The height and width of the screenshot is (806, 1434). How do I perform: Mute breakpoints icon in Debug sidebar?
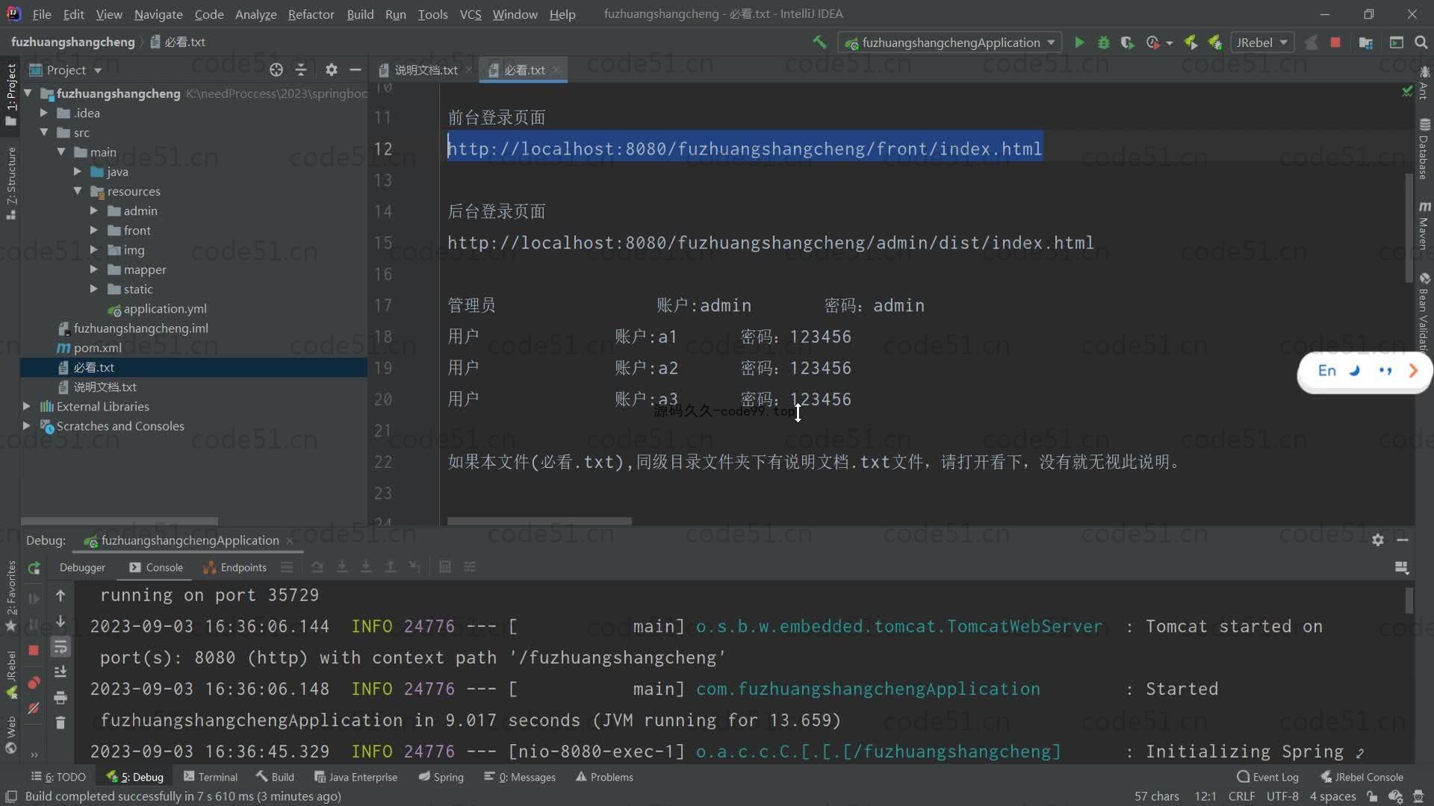(x=34, y=708)
